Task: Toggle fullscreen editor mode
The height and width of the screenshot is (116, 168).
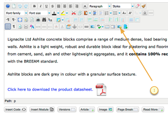Action: click(20, 20)
